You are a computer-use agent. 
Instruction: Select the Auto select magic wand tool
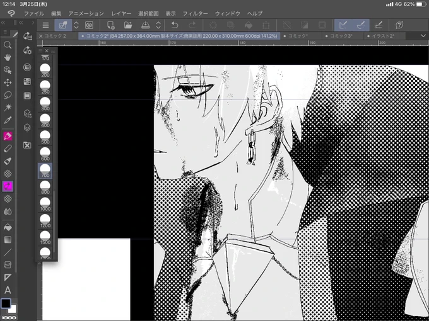pyautogui.click(x=8, y=108)
